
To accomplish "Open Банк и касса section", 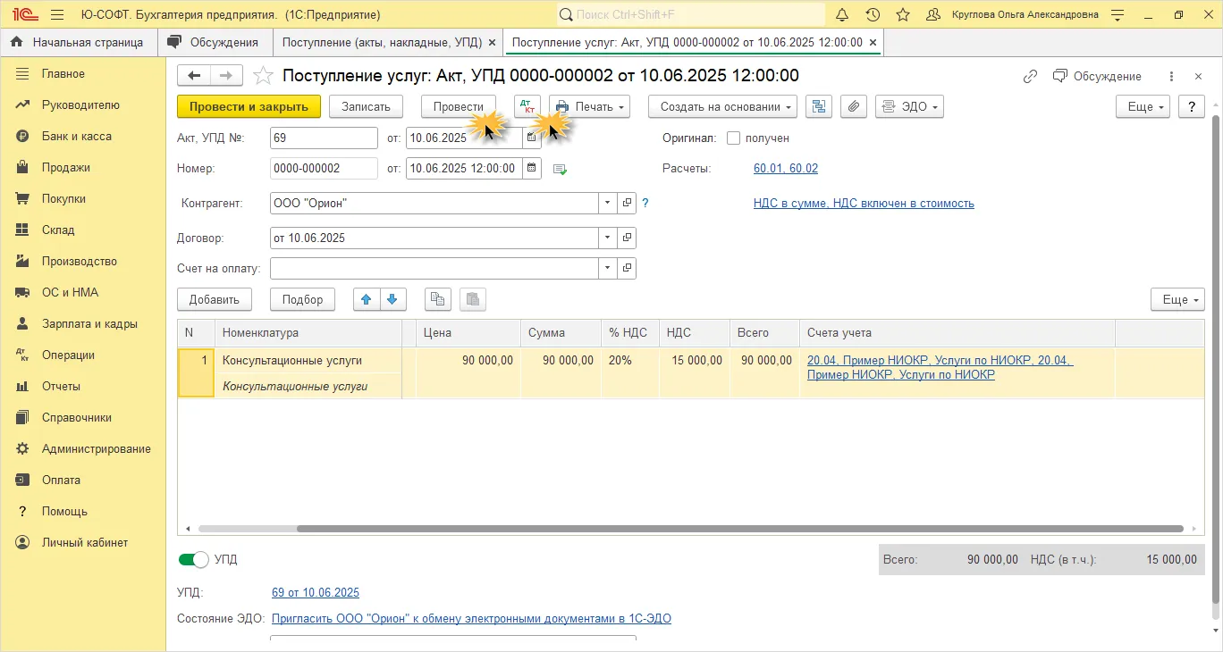I will 77,136.
